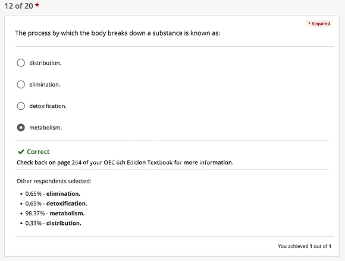
Task: Click the page 264 textbook reference line
Action: (125, 163)
